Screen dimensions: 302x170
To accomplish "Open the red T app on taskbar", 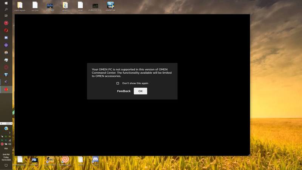I will pos(6,23).
